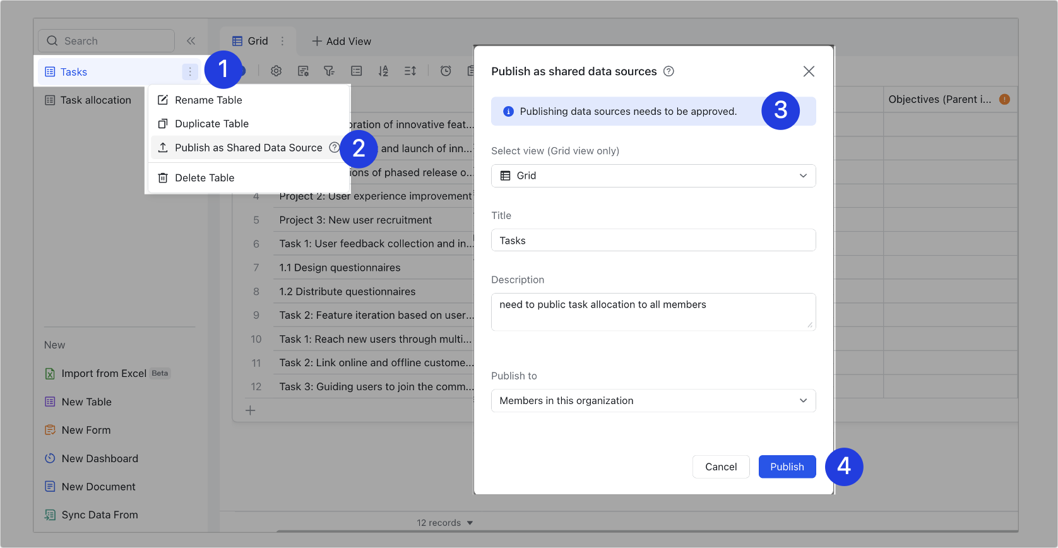The width and height of the screenshot is (1058, 548).
Task: Click the info icon in approval notice
Action: click(508, 111)
